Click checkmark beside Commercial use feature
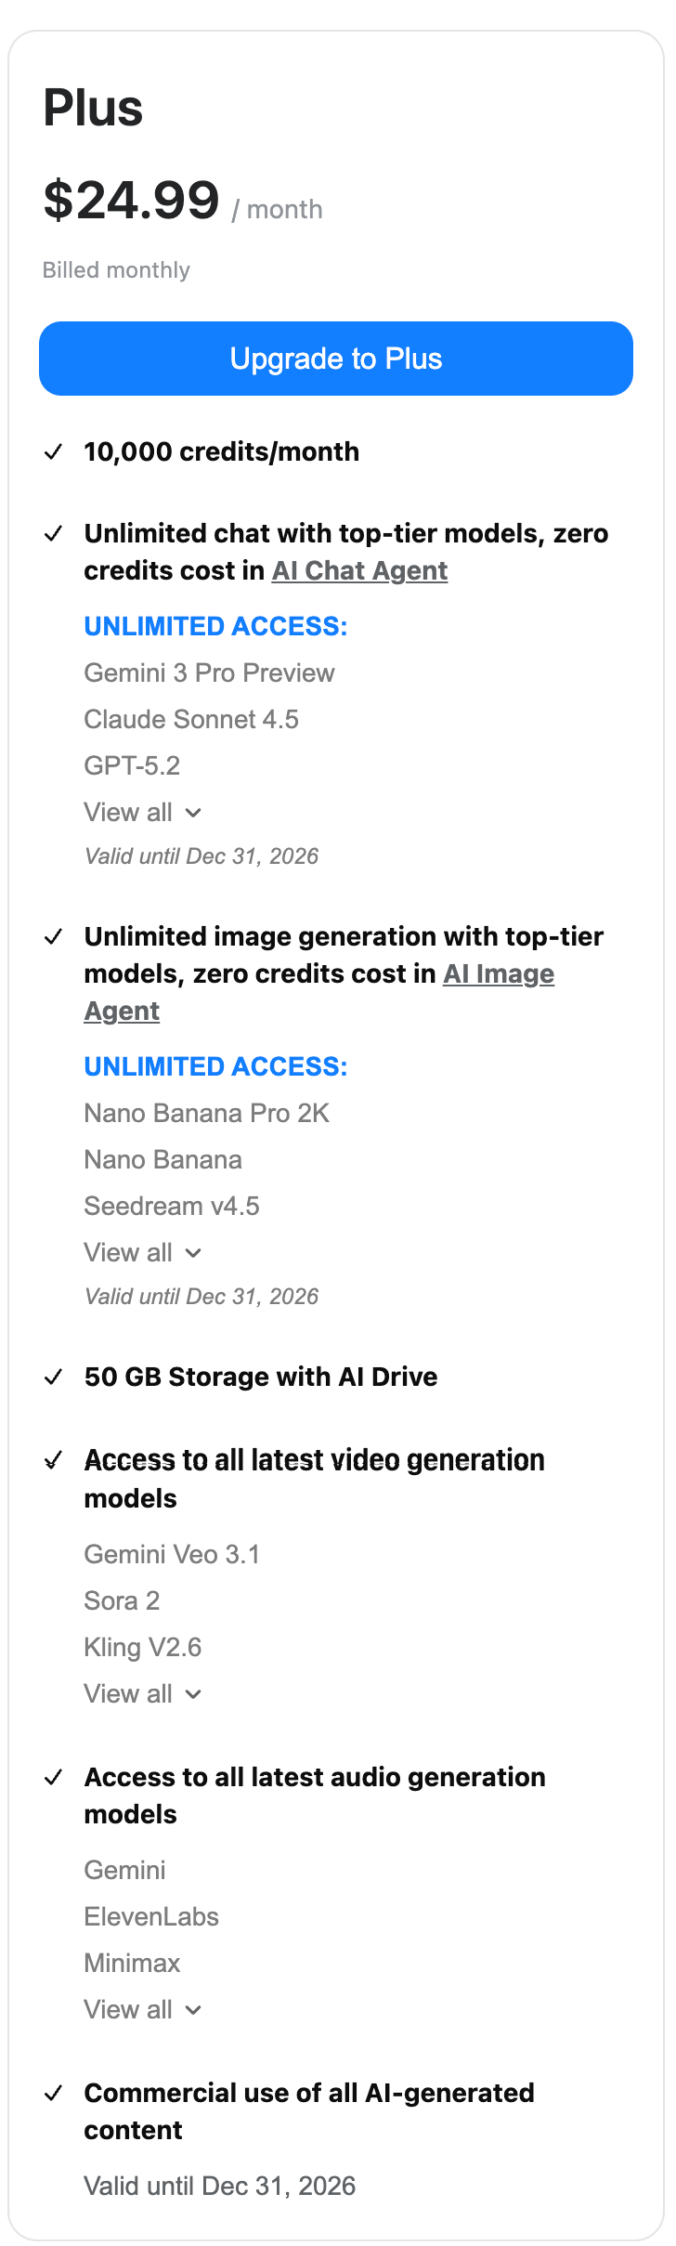The height and width of the screenshot is (2246, 676). click(x=54, y=2094)
